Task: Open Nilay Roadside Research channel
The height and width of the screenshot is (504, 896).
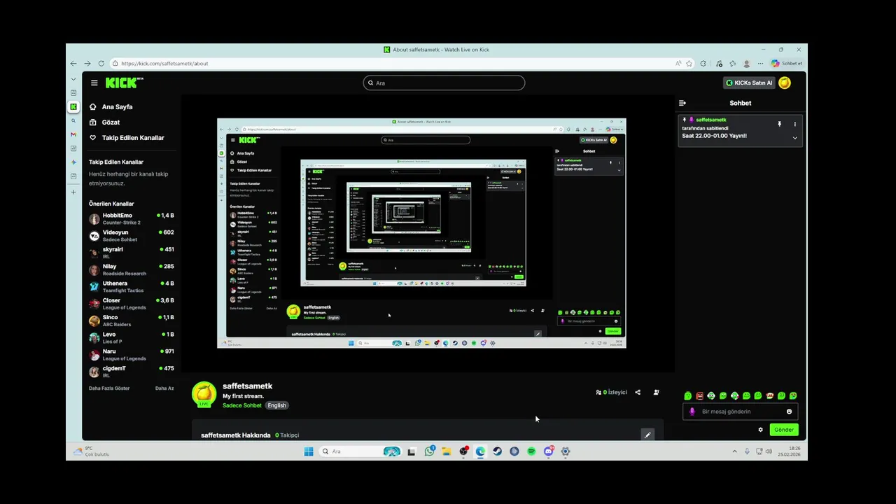Action: (131, 269)
